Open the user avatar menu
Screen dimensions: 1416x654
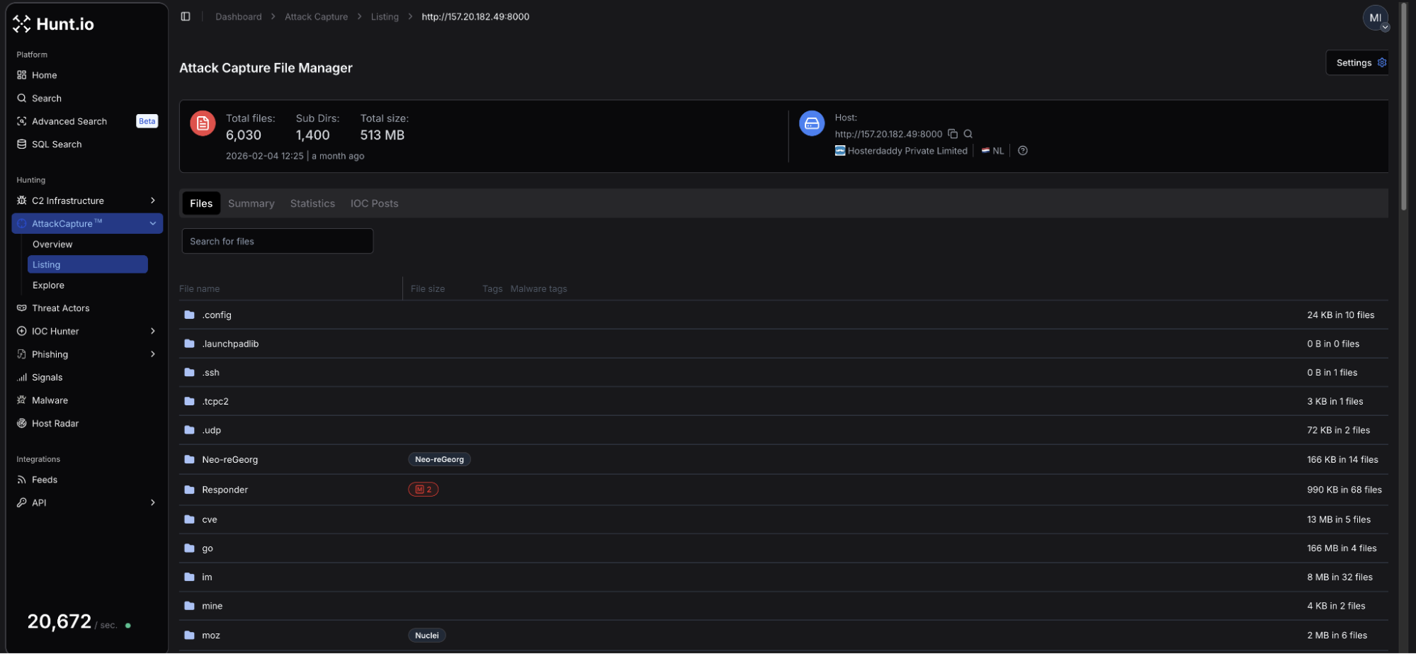pyautogui.click(x=1375, y=18)
